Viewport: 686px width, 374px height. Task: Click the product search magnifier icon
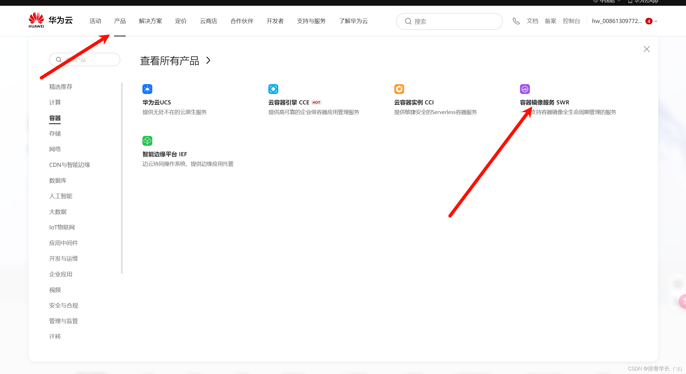tap(59, 59)
